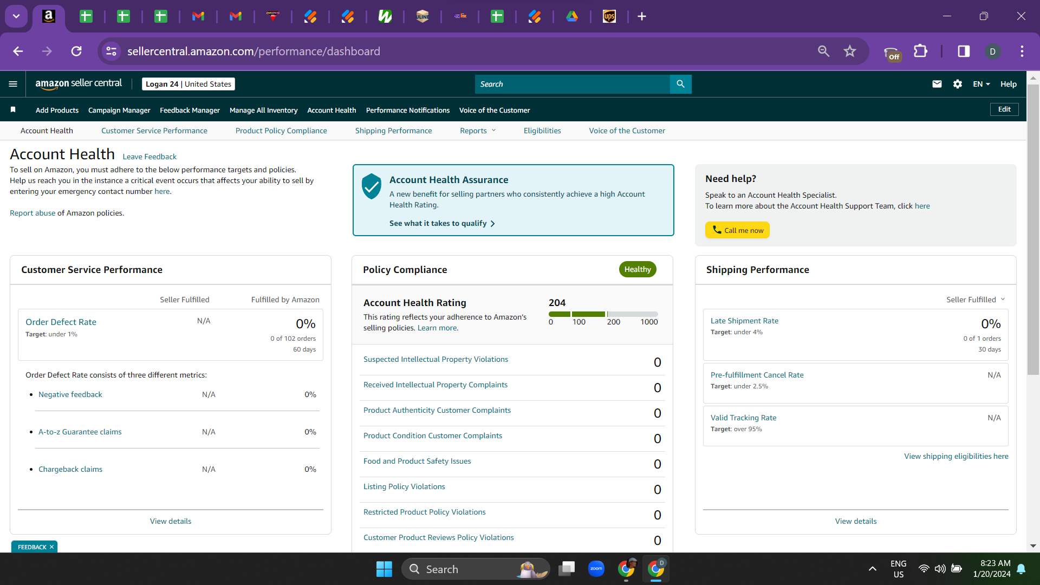Open the Late Shipment Rate link
This screenshot has height=585, width=1040.
[744, 321]
